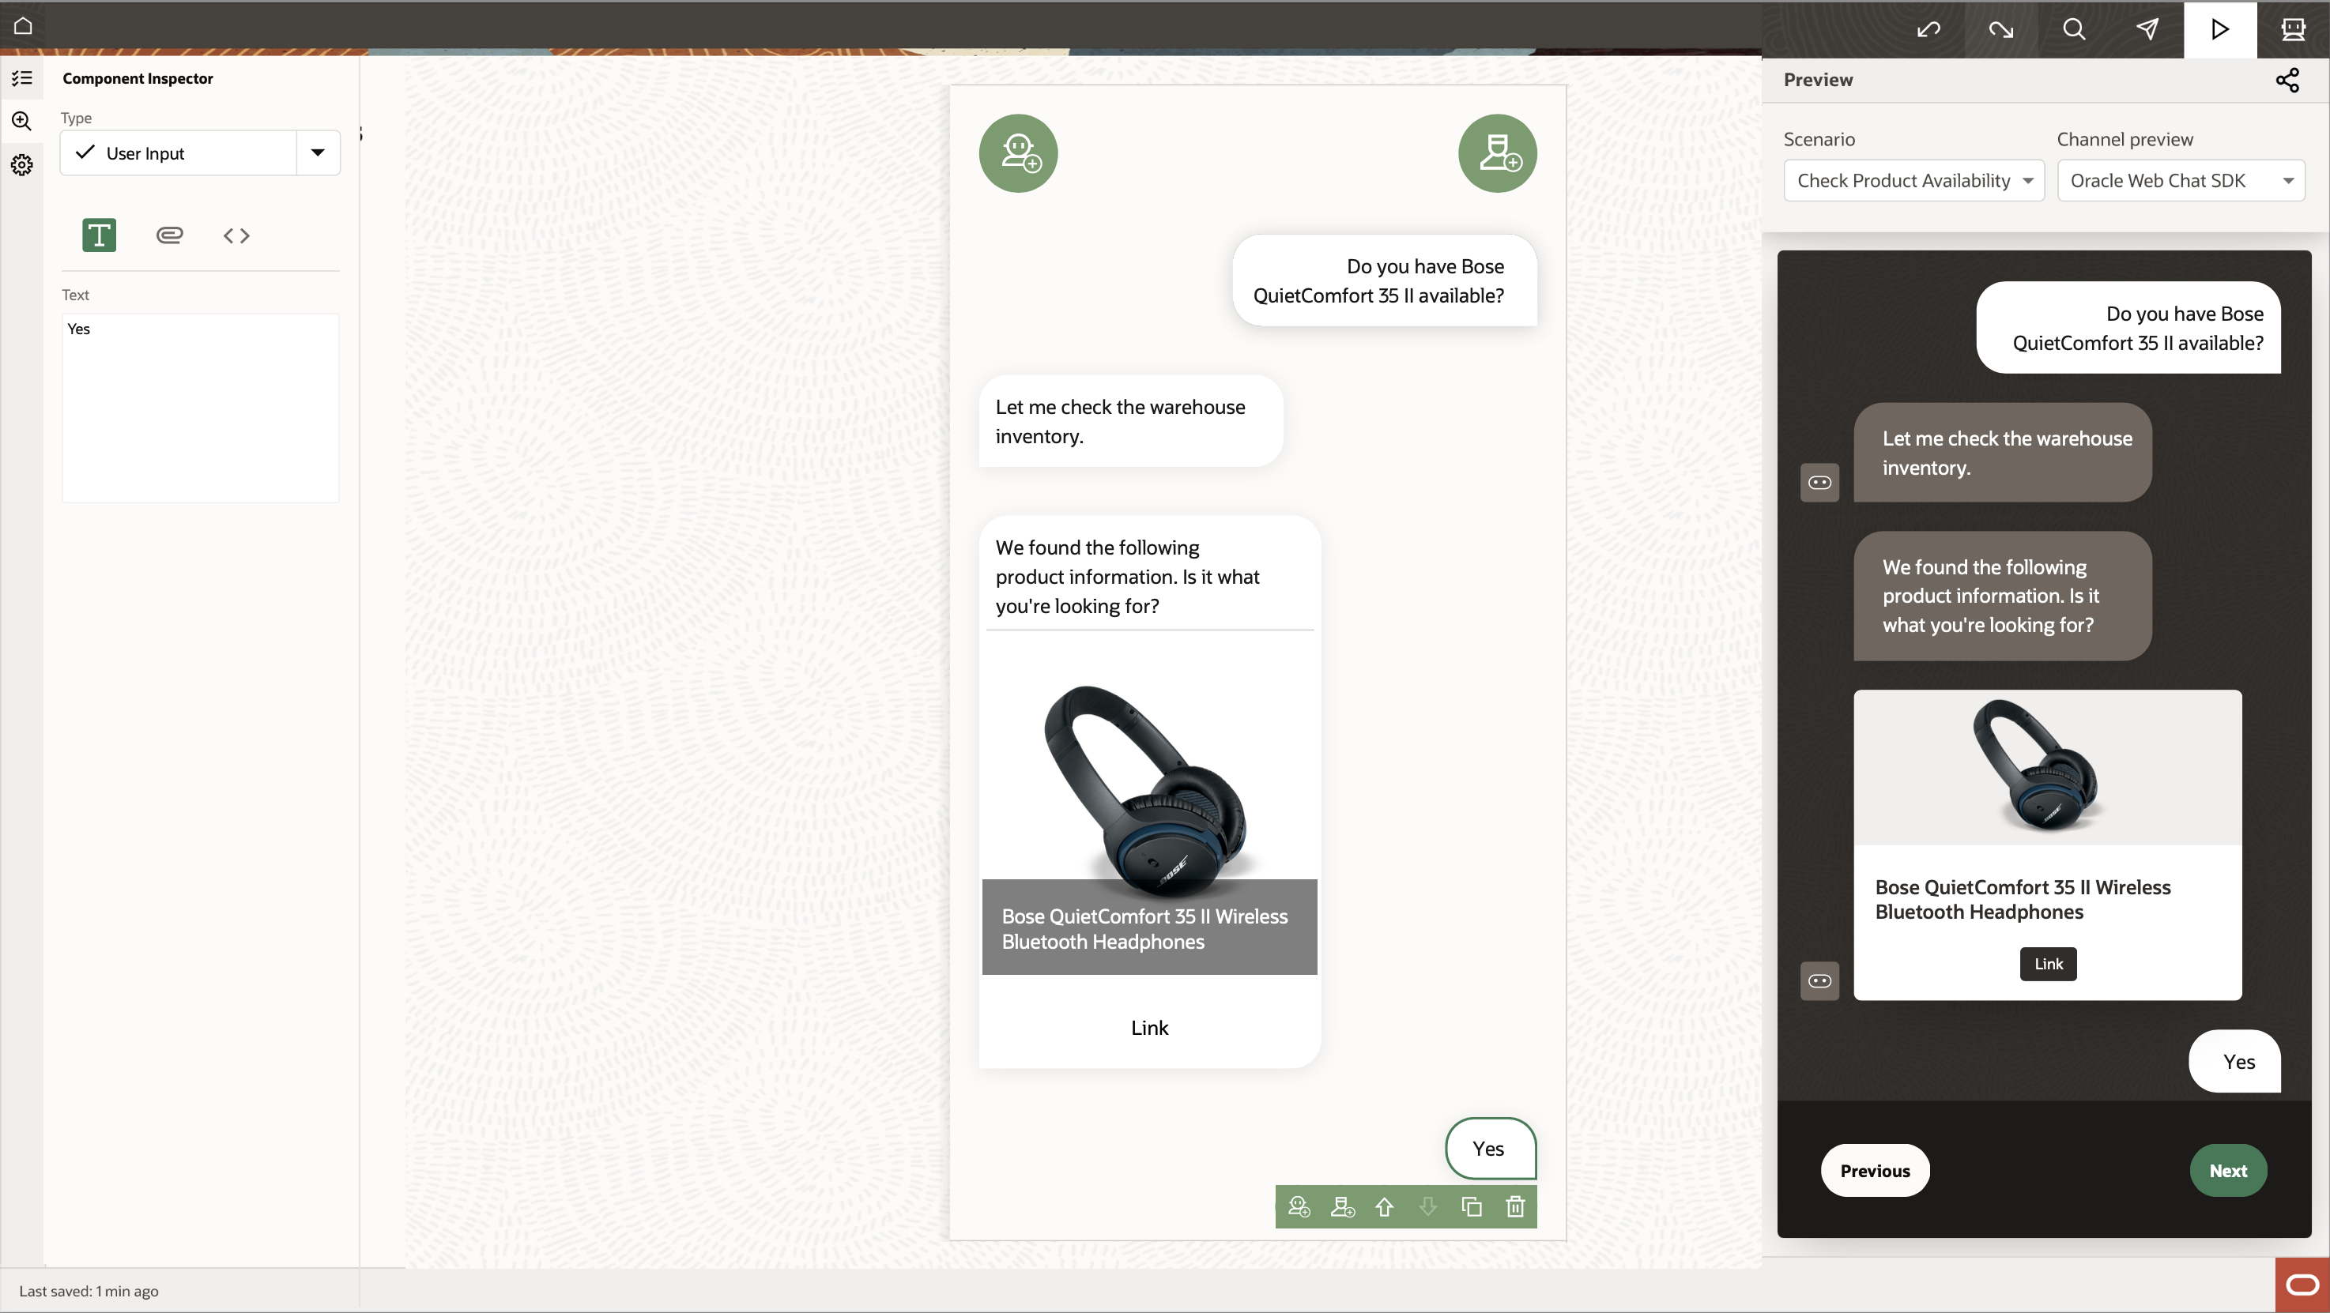
Task: Click the Text field containing Yes
Action: (200, 408)
